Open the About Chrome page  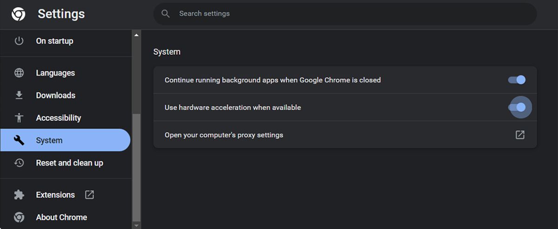click(x=61, y=217)
